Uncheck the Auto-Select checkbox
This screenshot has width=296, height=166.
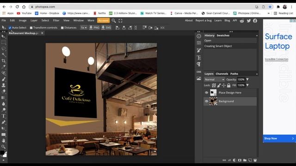coord(10,28)
